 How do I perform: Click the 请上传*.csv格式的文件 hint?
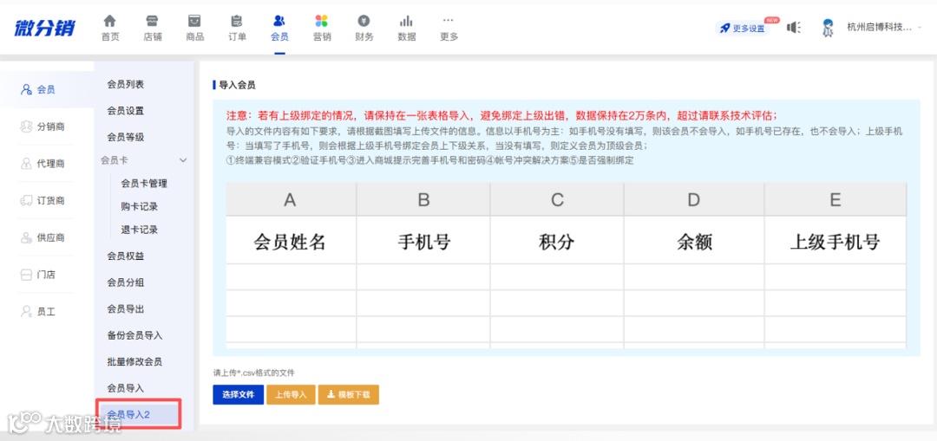254,373
